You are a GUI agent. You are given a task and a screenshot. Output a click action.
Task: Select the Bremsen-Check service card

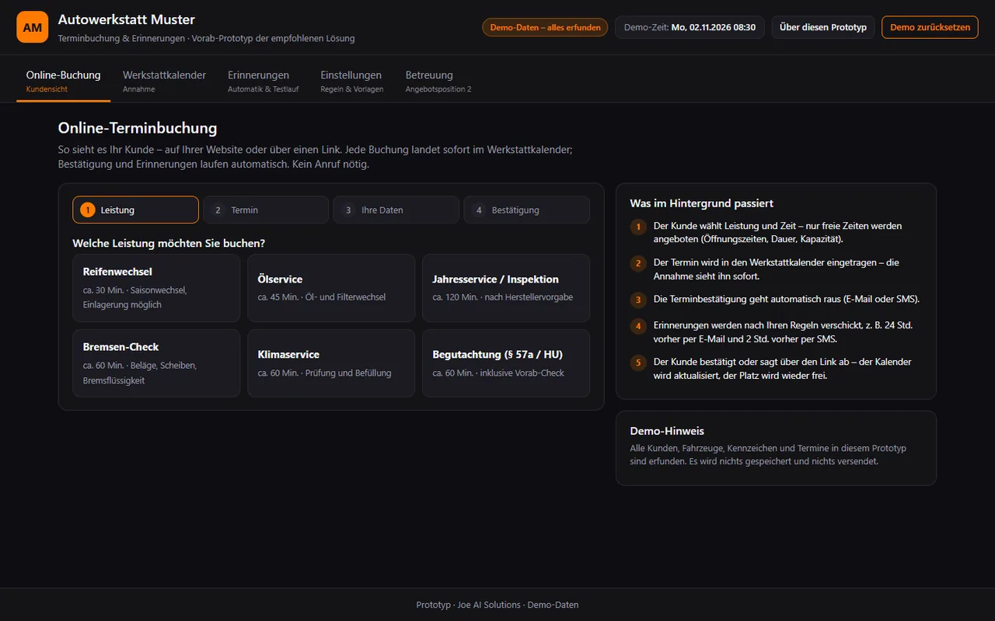coord(156,363)
